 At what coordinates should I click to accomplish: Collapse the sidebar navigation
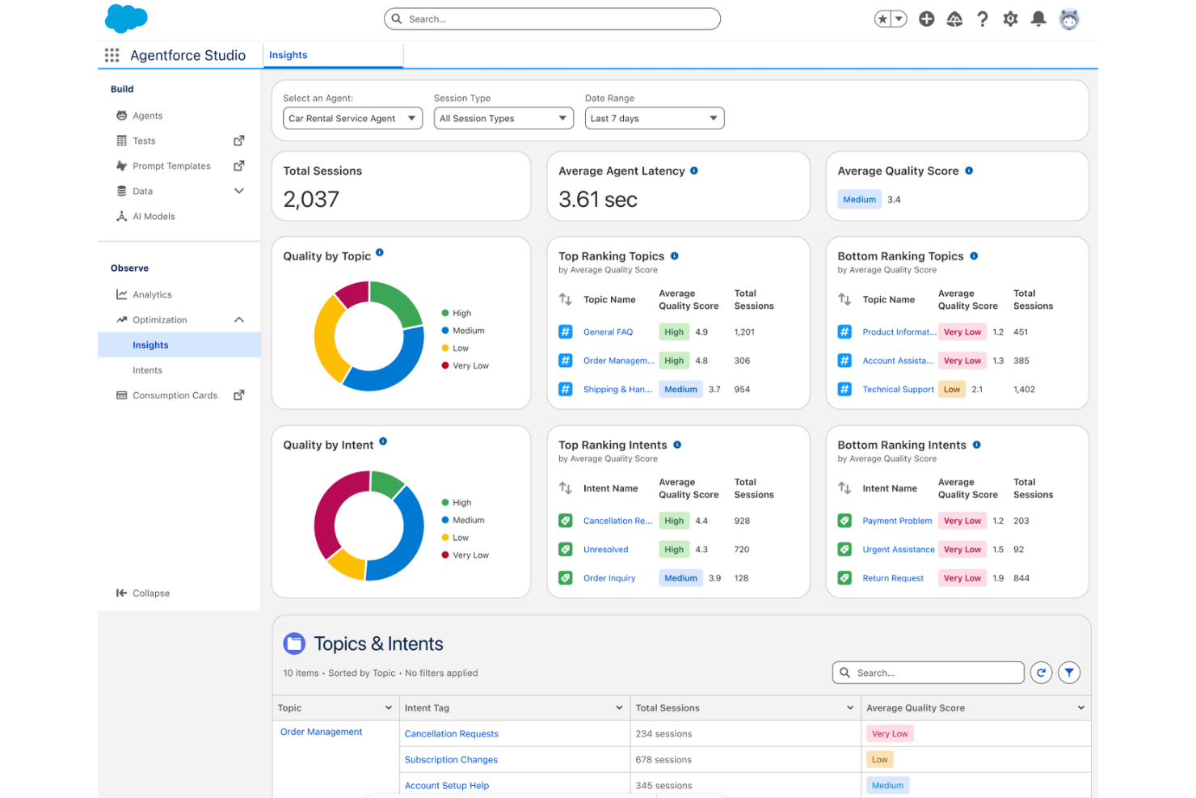point(143,593)
